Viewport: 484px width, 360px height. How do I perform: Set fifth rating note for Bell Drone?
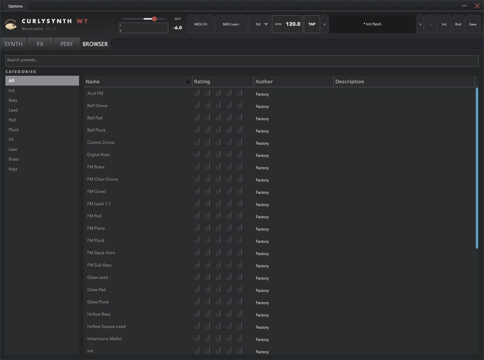[x=240, y=105]
